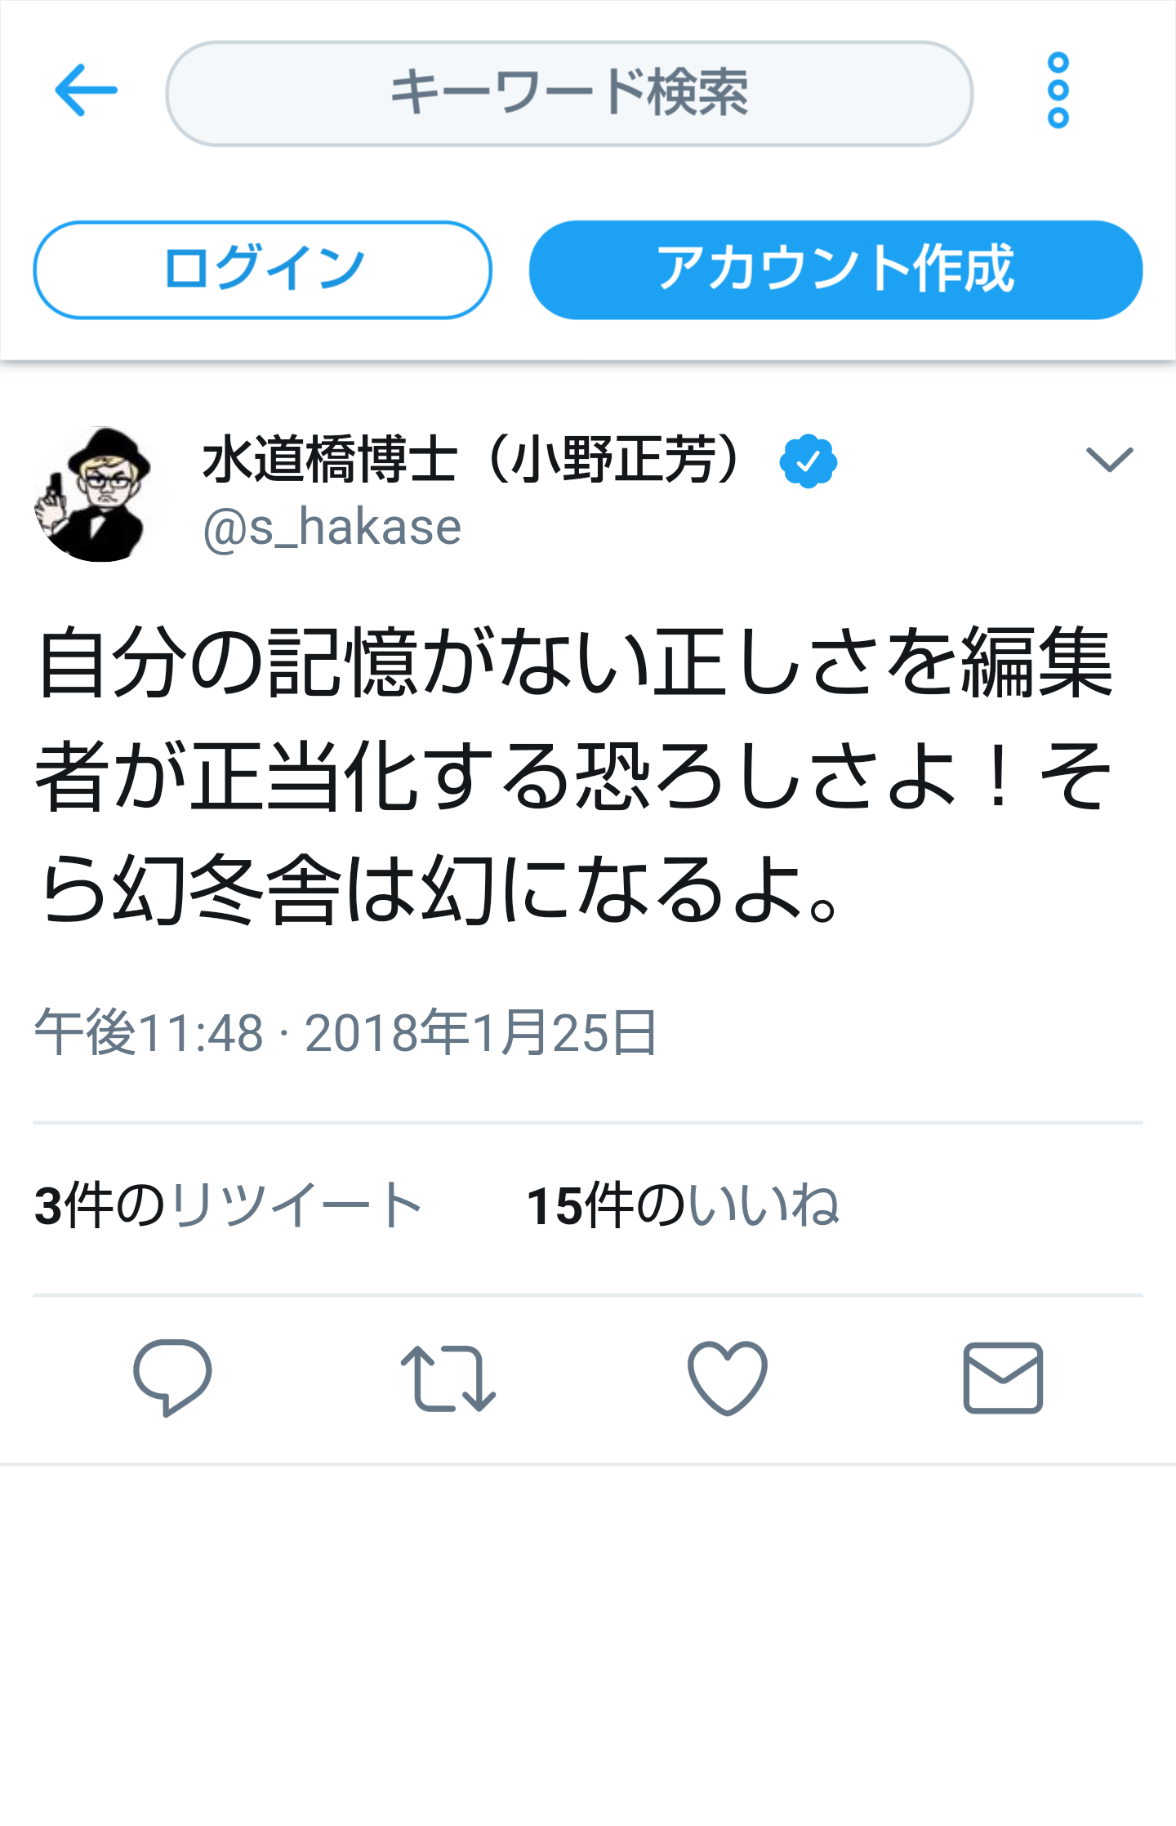Open the @s_hakase handle

point(332,528)
